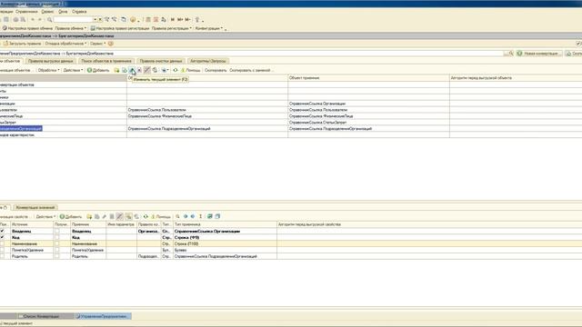Open the Справочники menu
The image size is (582, 327).
pos(26,12)
